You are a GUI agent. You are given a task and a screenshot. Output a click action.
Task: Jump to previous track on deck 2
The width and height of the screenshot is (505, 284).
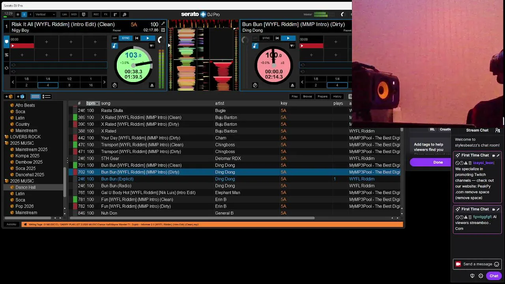[x=277, y=38]
